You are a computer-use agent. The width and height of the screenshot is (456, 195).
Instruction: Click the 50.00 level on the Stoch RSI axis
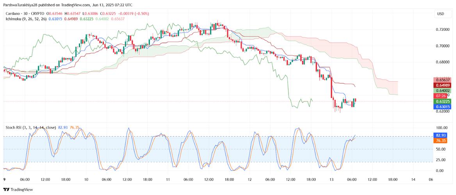441,149
